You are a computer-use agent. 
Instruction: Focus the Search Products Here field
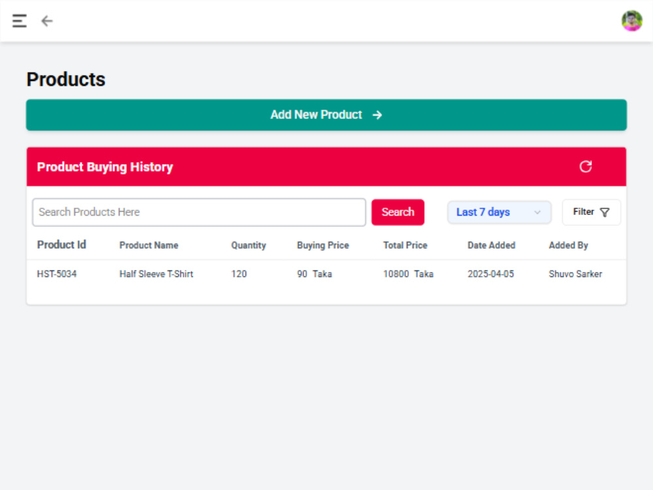click(x=199, y=212)
